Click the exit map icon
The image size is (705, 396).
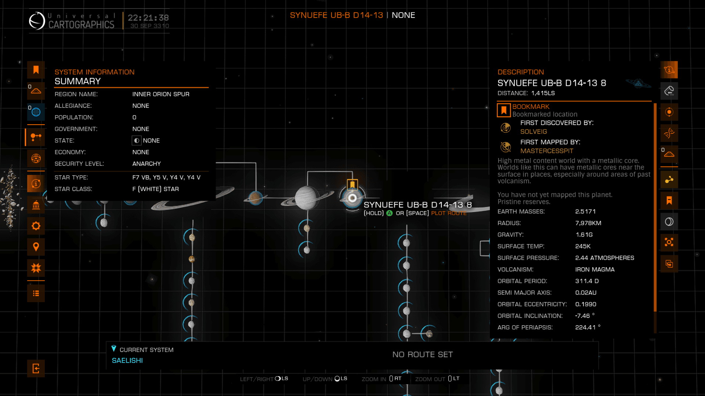coord(36,368)
